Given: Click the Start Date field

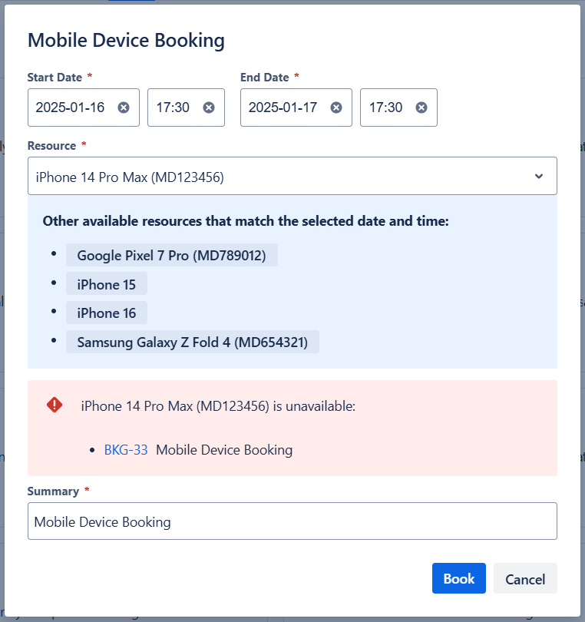Looking at the screenshot, I should pyautogui.click(x=71, y=108).
